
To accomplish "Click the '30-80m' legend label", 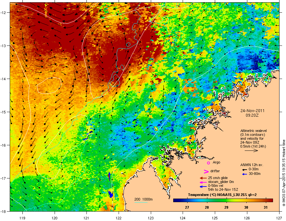I will [254, 174].
